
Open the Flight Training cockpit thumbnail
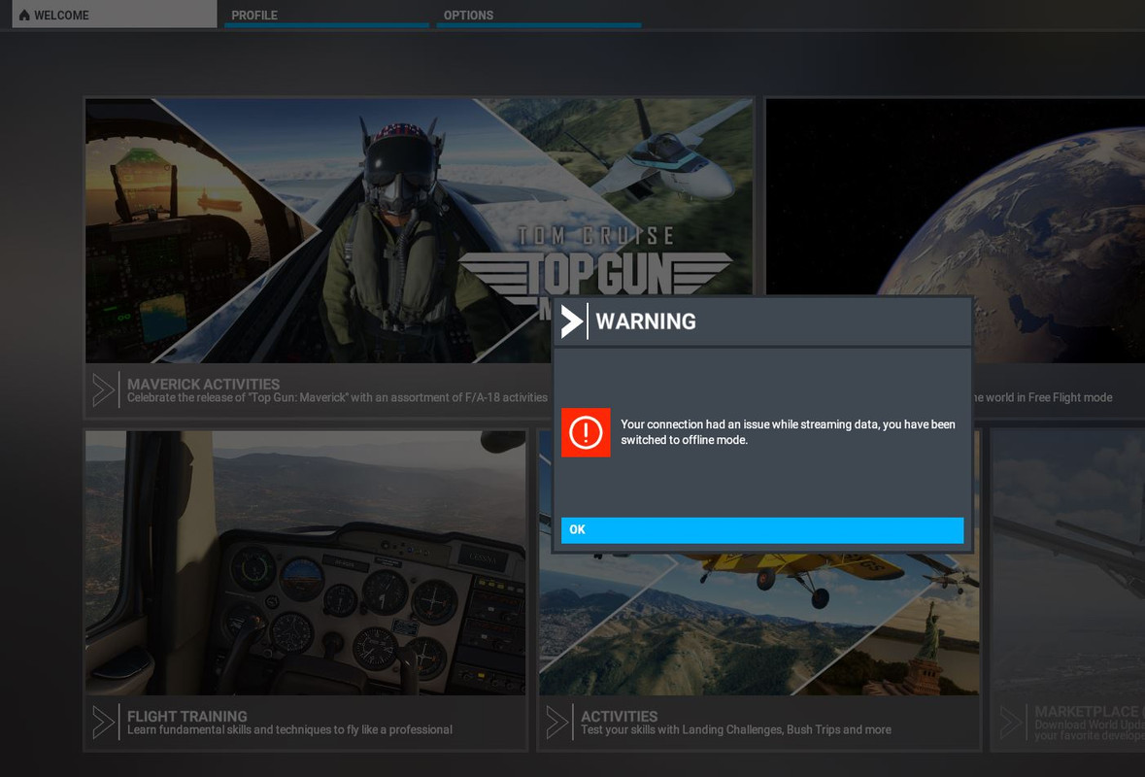point(305,562)
